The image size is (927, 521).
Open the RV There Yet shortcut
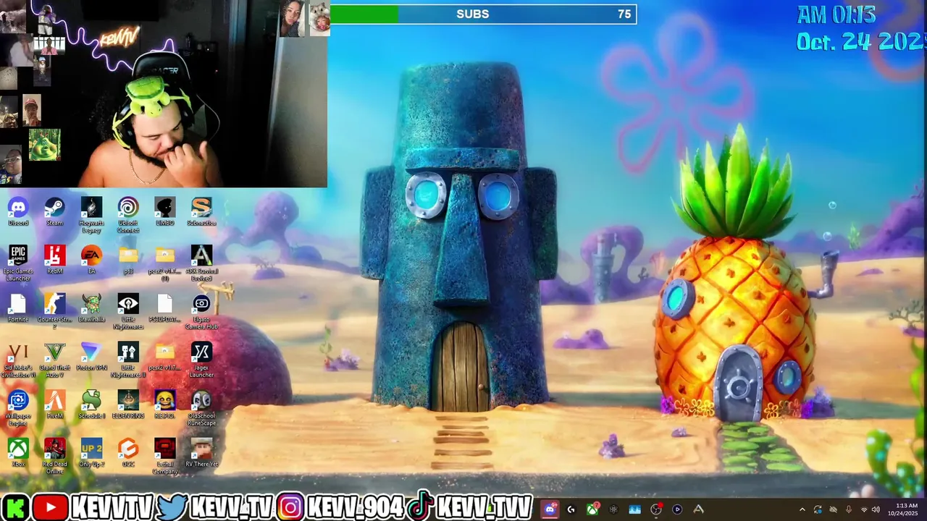click(201, 453)
